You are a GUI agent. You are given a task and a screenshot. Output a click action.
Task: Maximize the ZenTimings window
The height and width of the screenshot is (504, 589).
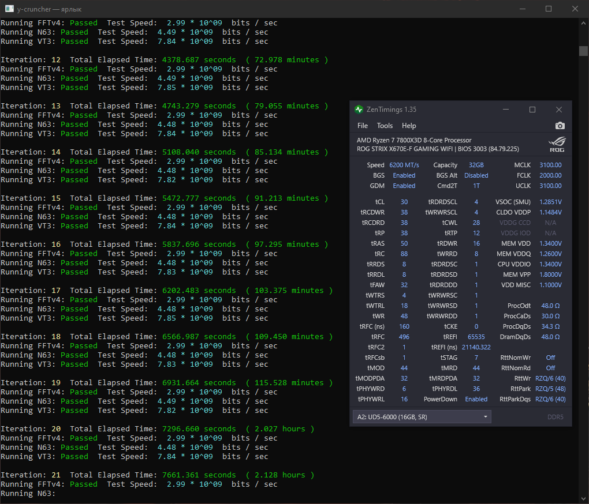(532, 110)
